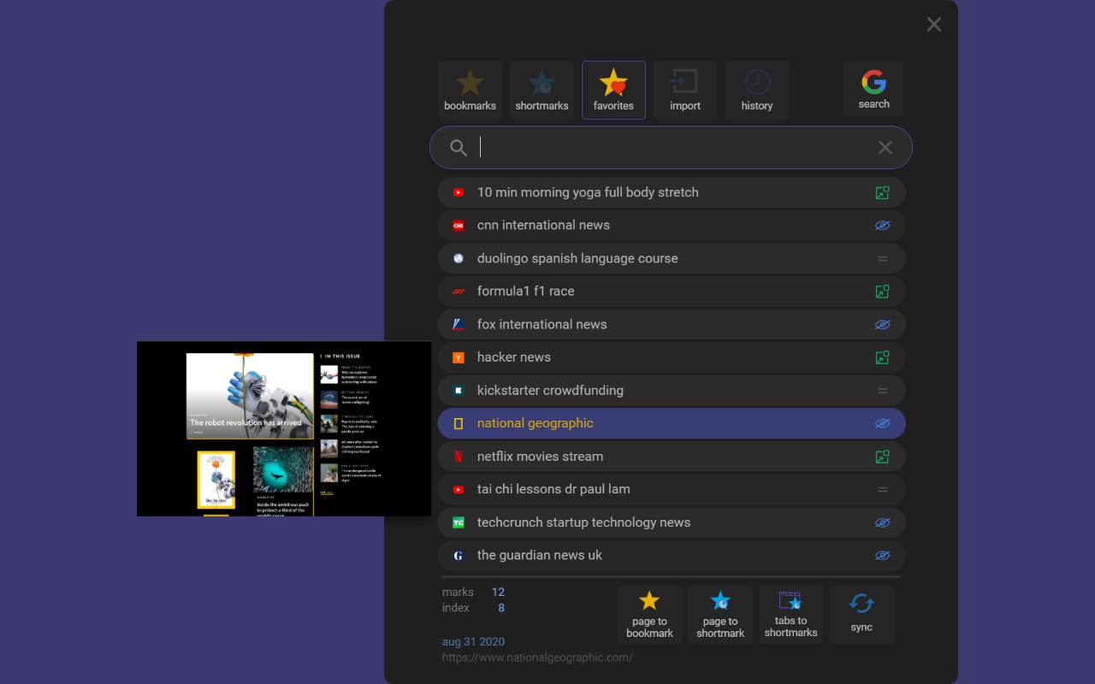Clear the search field with X
1095x684 pixels.
tap(885, 148)
